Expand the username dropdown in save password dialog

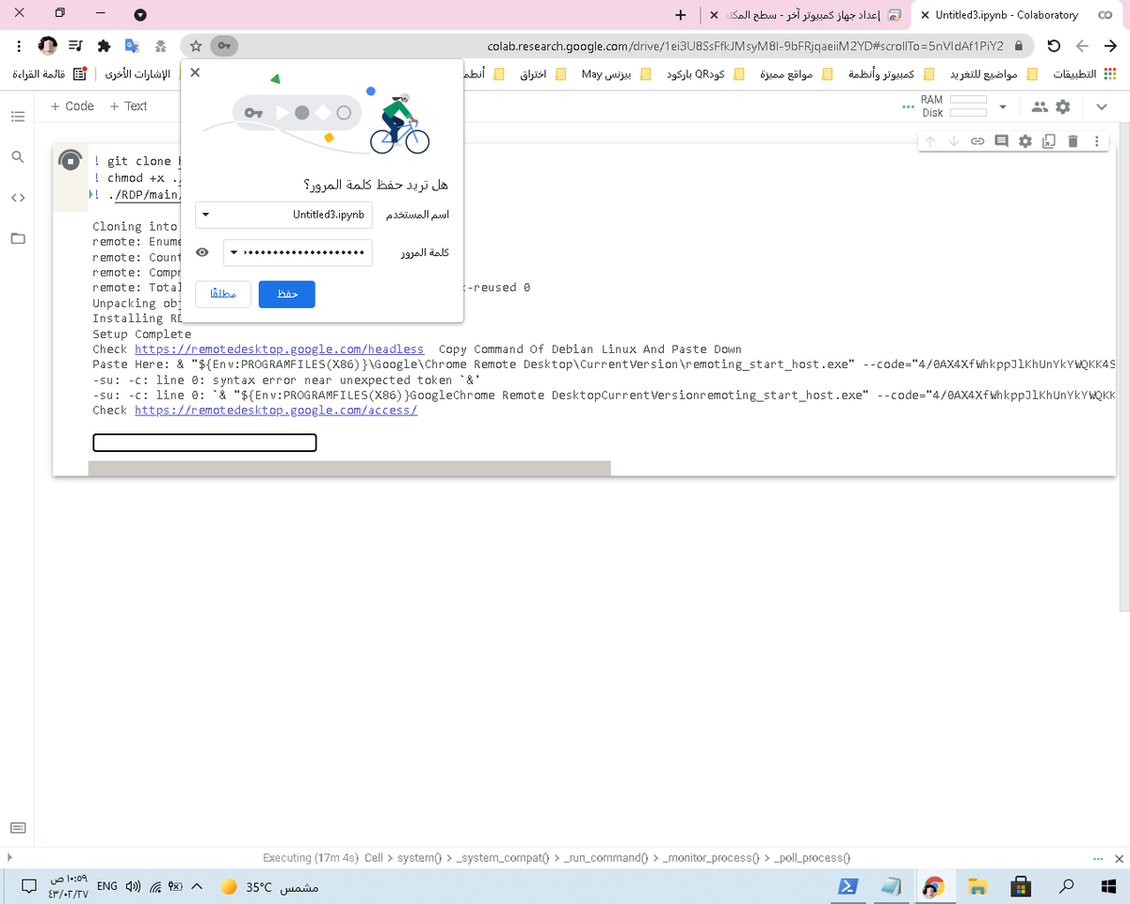pos(206,215)
